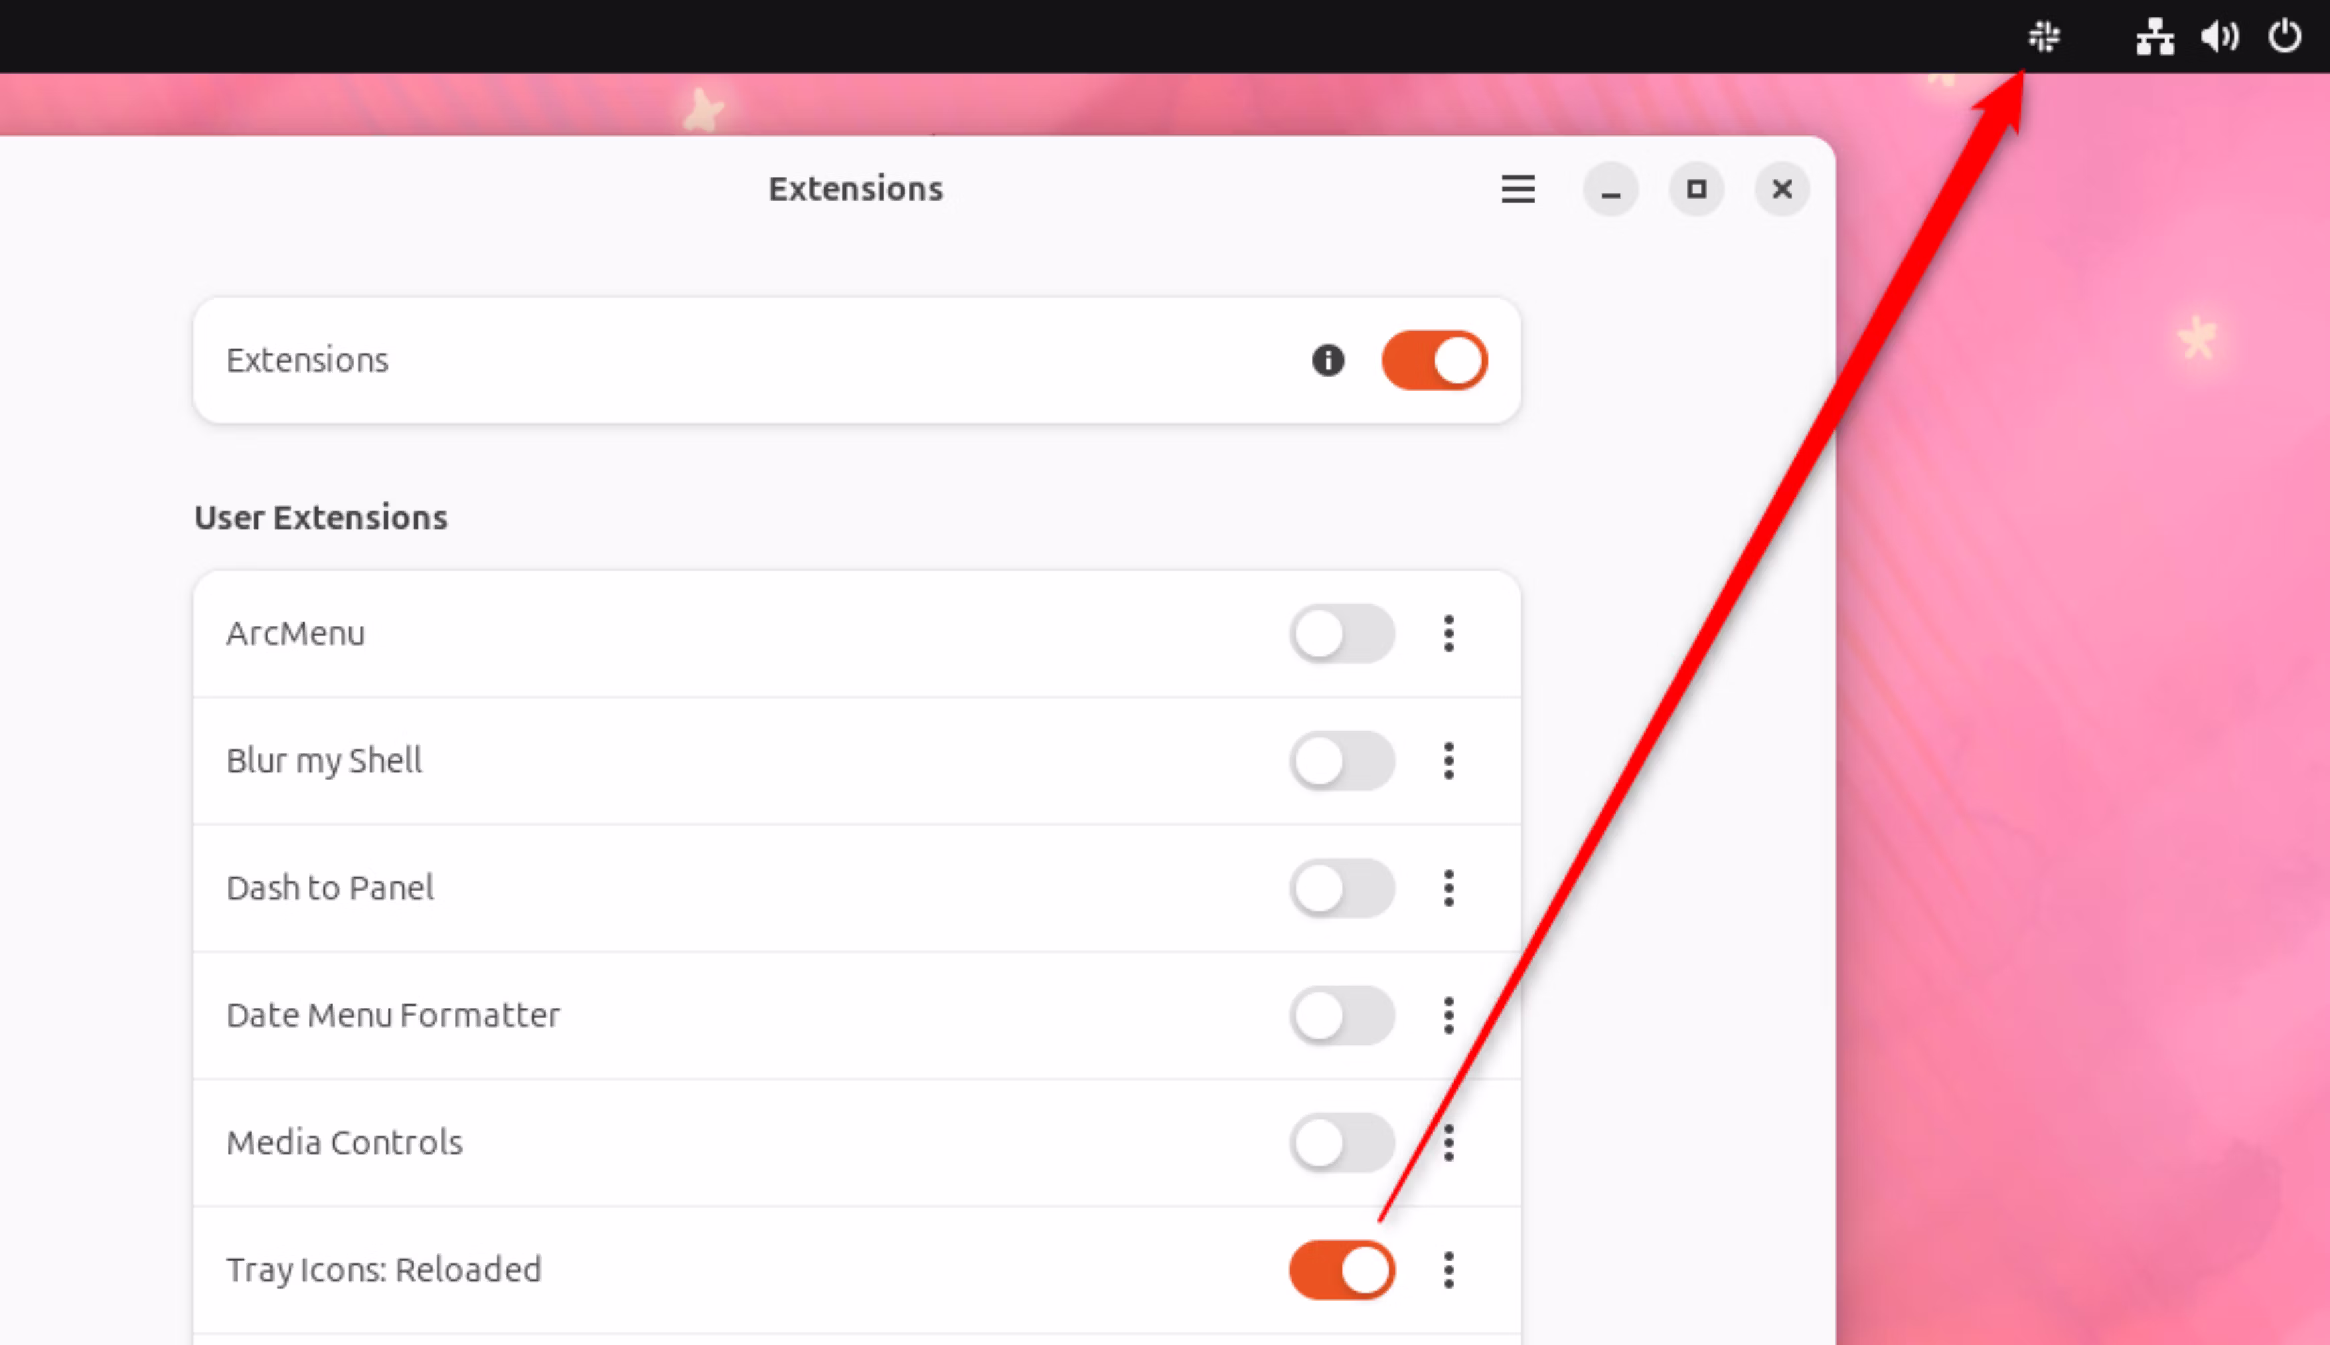Open the hamburger menu in header

(1518, 189)
